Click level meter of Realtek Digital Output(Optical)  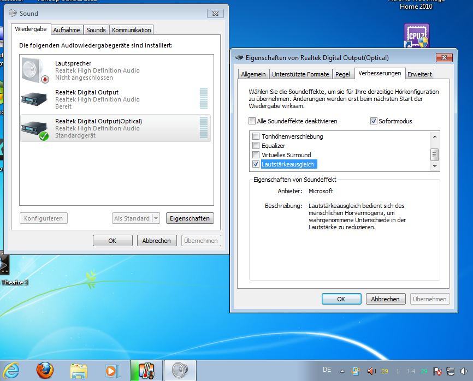tap(204, 128)
